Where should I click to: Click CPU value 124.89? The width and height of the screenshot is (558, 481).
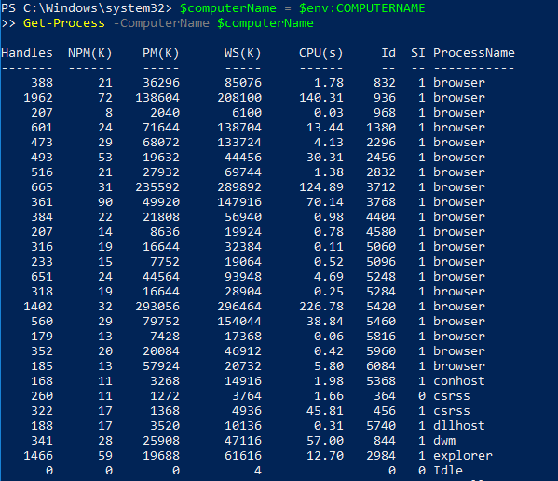(x=321, y=187)
